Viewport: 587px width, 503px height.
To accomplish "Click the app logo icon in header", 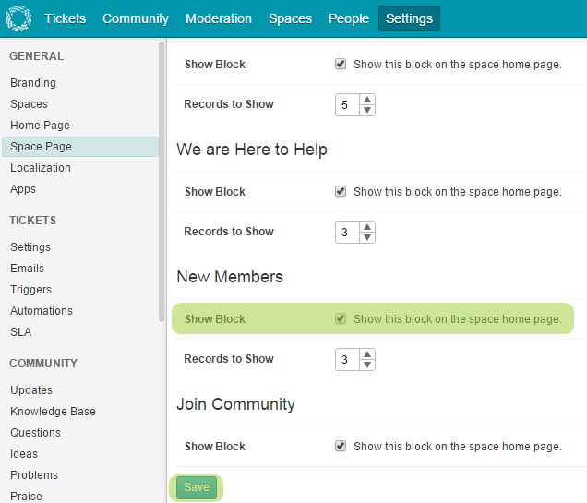I will [x=18, y=18].
